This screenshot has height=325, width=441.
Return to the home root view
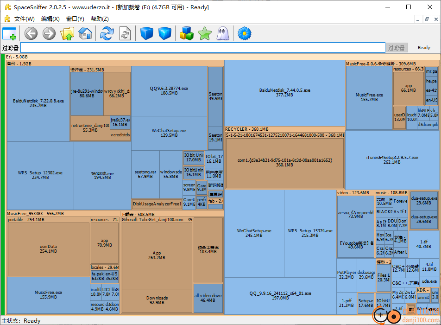85,33
